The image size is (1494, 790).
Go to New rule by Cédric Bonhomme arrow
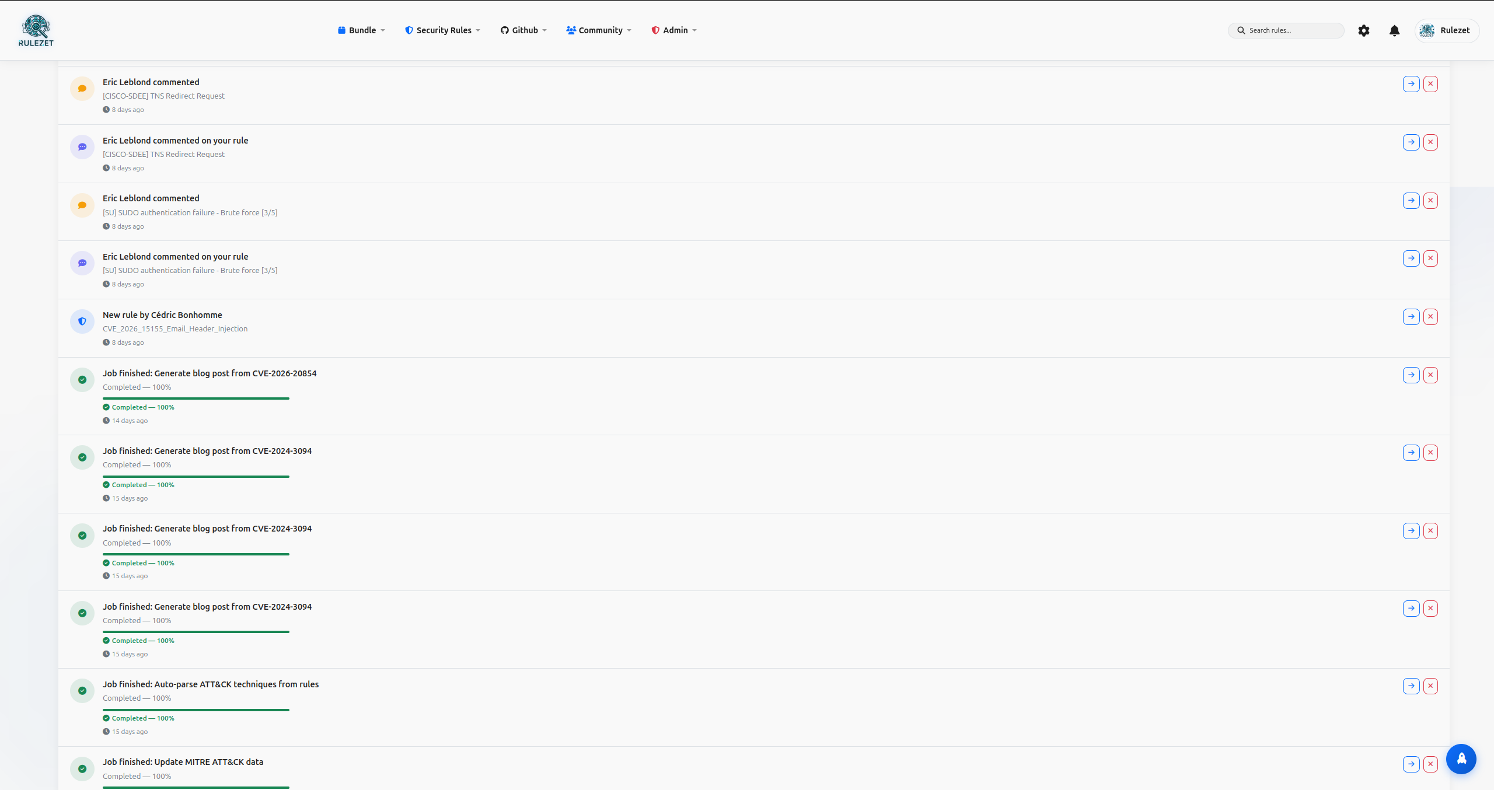[x=1411, y=317]
